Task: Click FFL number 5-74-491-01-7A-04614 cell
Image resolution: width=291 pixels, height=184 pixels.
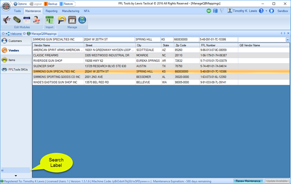Action: (219, 66)
